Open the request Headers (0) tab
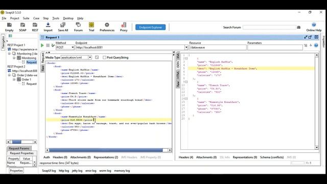Screen dimensions: 327x184 60,157
